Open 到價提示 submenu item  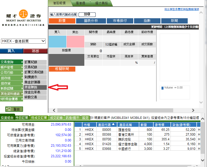click(35, 77)
